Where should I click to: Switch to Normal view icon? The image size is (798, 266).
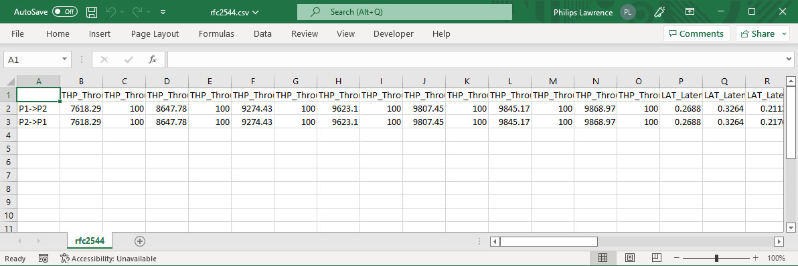click(x=603, y=258)
